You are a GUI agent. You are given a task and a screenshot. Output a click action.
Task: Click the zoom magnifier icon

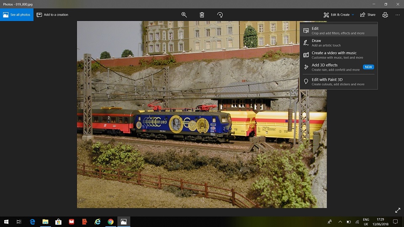point(184,15)
